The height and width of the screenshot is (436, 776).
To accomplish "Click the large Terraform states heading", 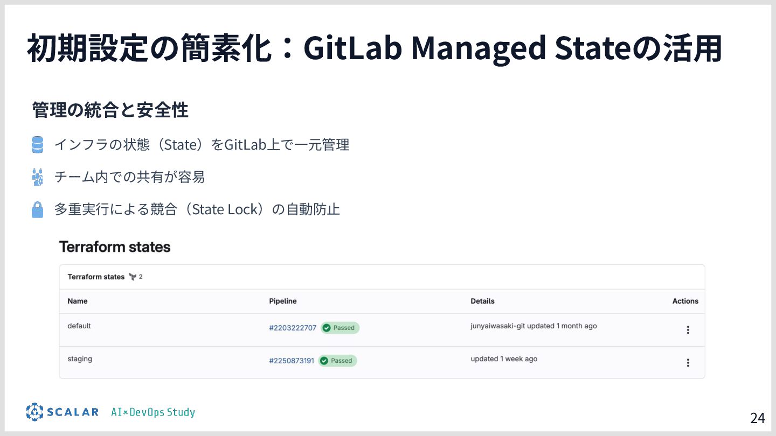I will [115, 247].
